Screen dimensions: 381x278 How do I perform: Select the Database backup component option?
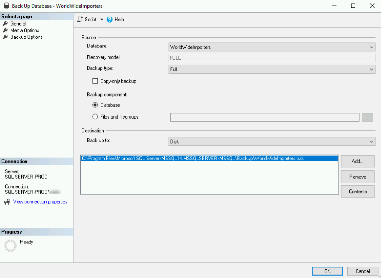click(x=95, y=105)
